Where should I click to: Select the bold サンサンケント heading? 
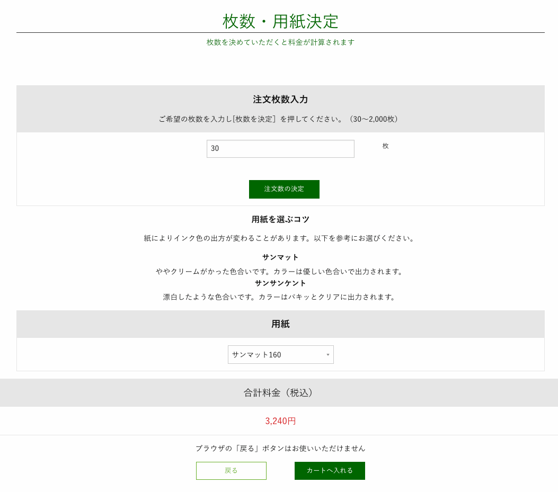[280, 283]
